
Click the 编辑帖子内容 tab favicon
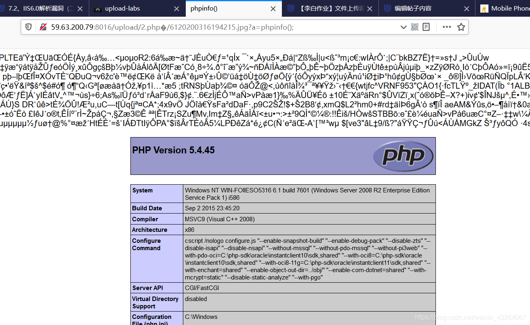tap(387, 9)
